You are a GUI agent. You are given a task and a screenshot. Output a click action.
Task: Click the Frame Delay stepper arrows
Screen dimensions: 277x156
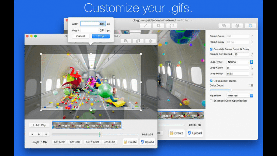[252, 42]
